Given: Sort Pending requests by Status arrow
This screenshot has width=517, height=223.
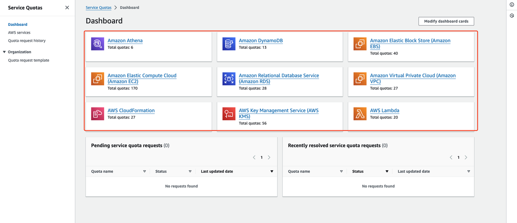Looking at the screenshot, I should point(190,171).
